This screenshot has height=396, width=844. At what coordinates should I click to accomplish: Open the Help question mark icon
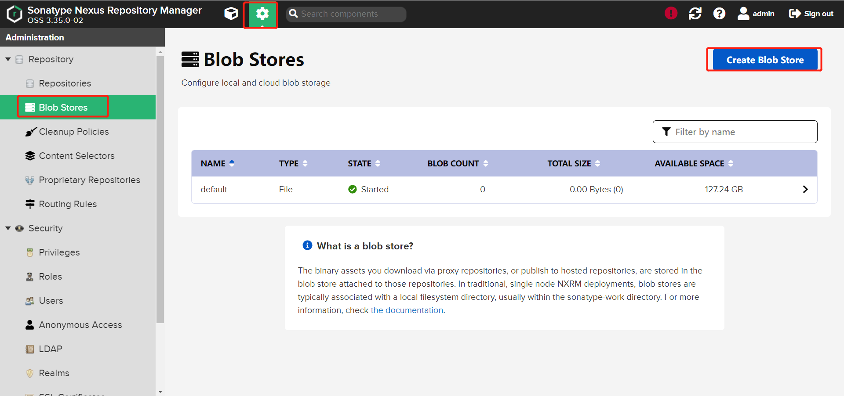(x=719, y=14)
